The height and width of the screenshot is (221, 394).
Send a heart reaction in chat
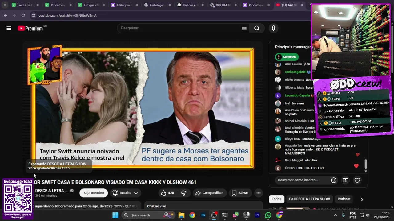pos(357,180)
